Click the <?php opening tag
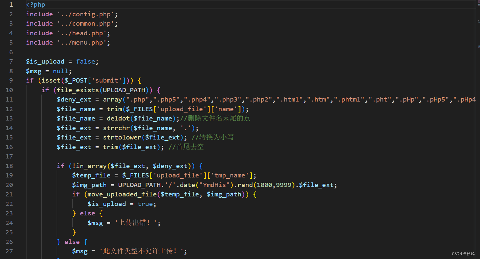Image resolution: width=480 pixels, height=259 pixels. 36,5
